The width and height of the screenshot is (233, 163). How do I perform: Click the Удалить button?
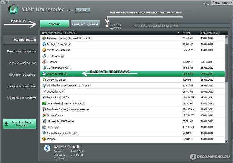click(54, 24)
